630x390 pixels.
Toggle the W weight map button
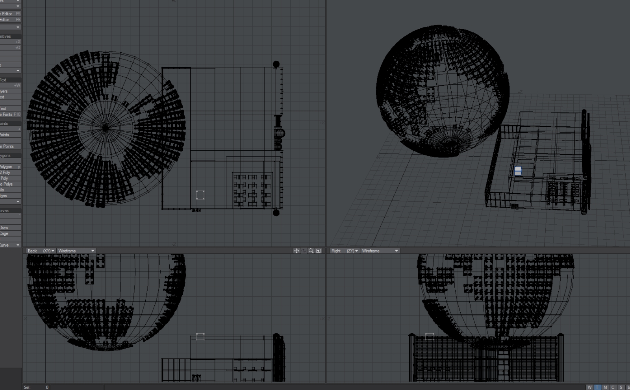589,387
